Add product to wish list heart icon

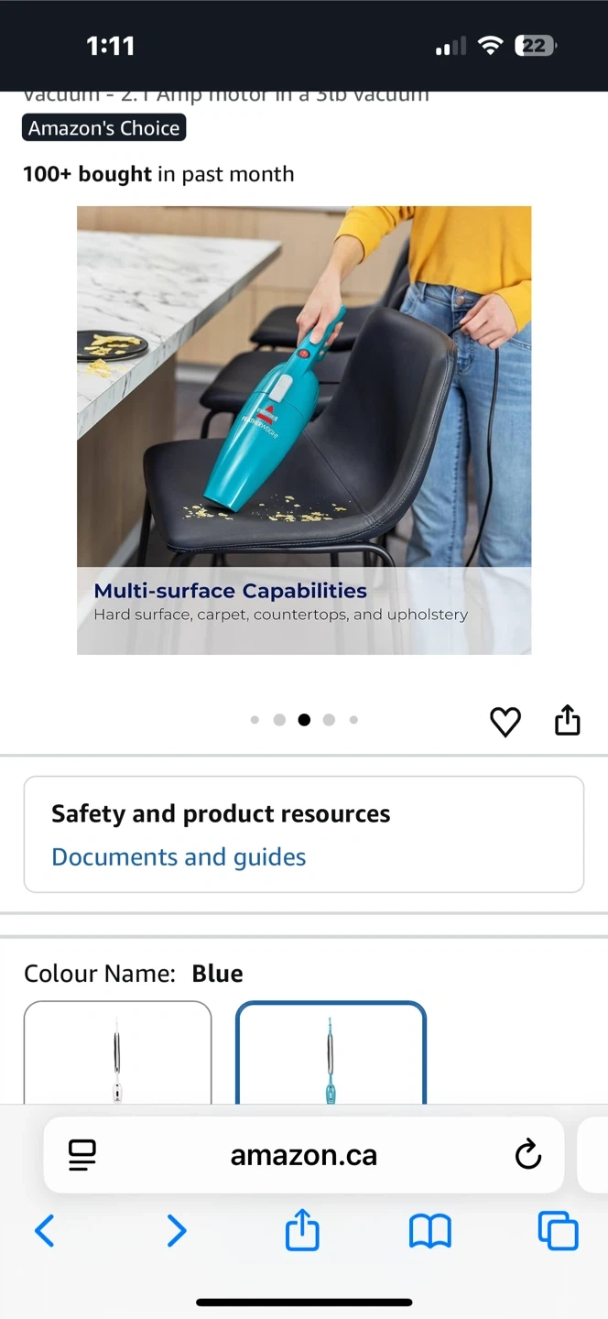point(505,722)
